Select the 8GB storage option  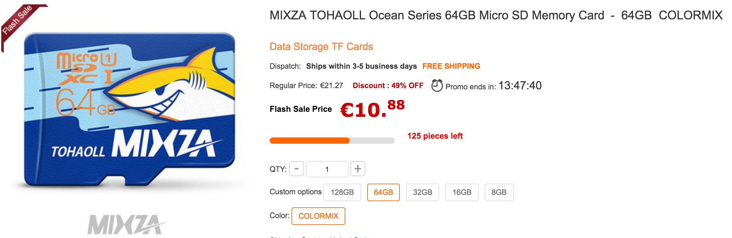click(499, 192)
